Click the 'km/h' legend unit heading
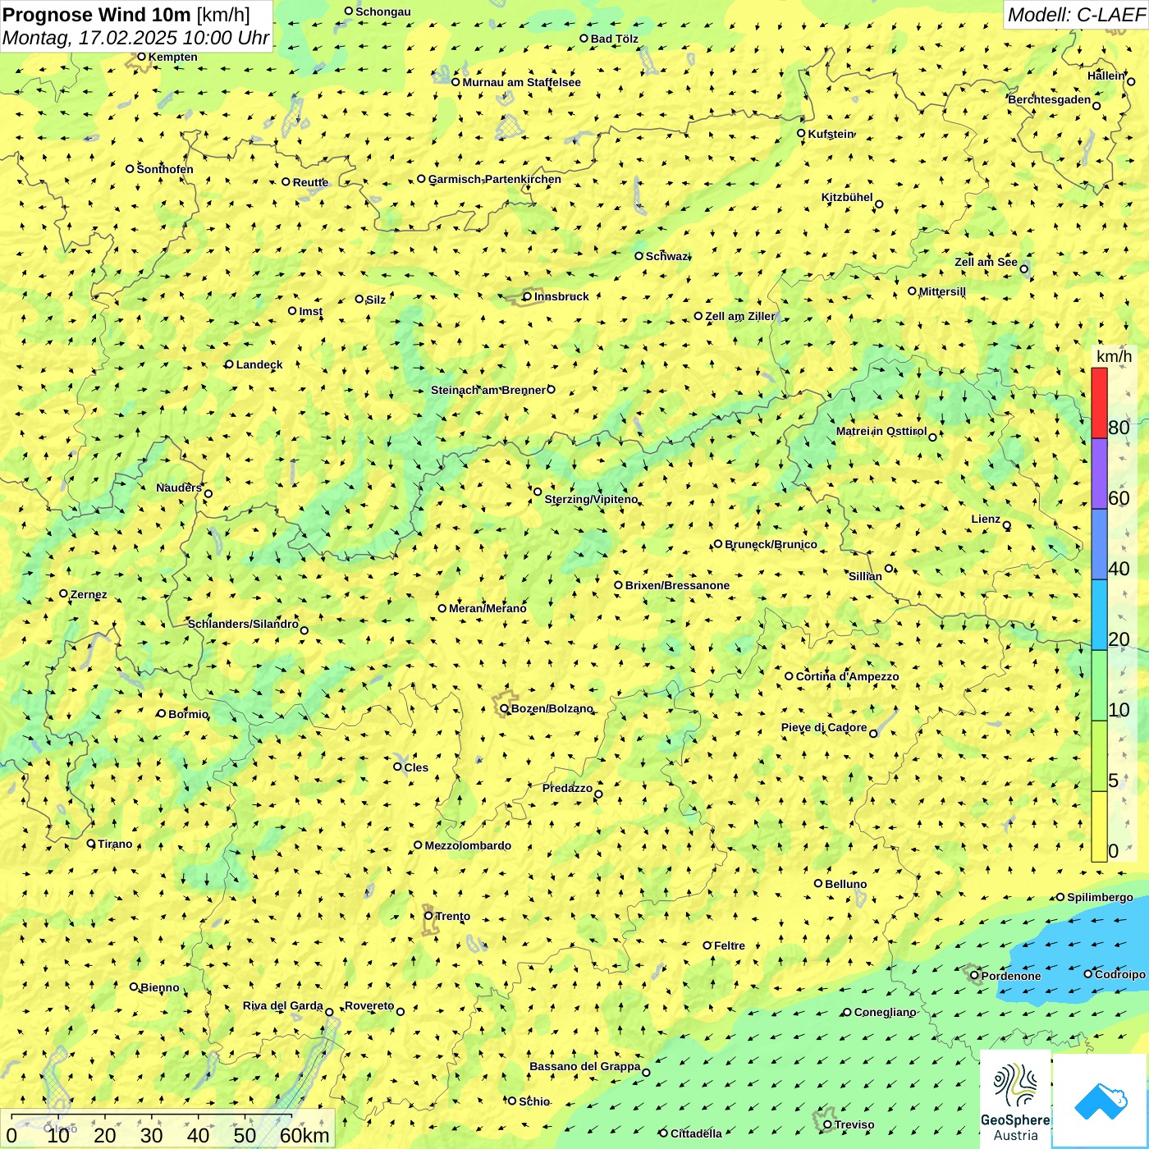1149x1149 pixels. click(1114, 356)
